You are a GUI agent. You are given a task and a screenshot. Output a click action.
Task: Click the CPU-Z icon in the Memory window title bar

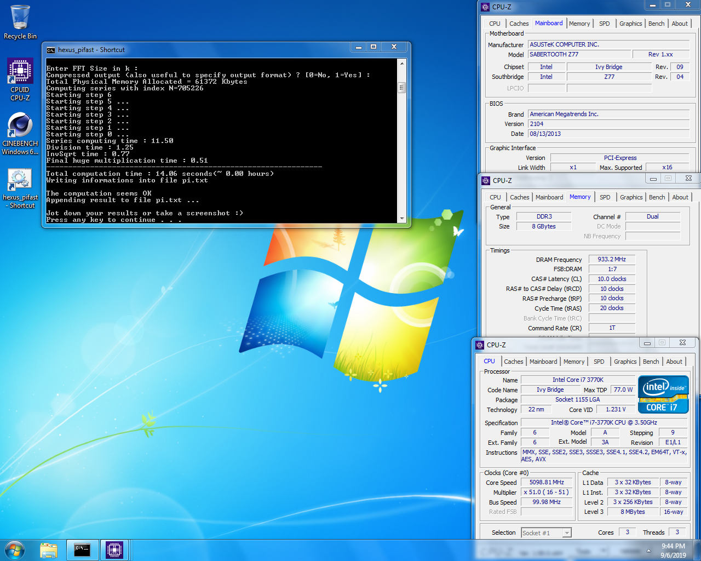click(x=486, y=180)
